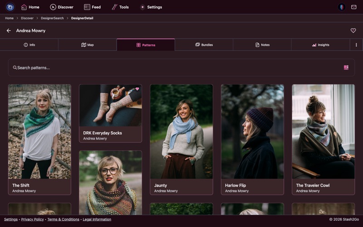Go to Discover breadcrumb
Image resolution: width=363 pixels, height=227 pixels.
pyautogui.click(x=27, y=18)
